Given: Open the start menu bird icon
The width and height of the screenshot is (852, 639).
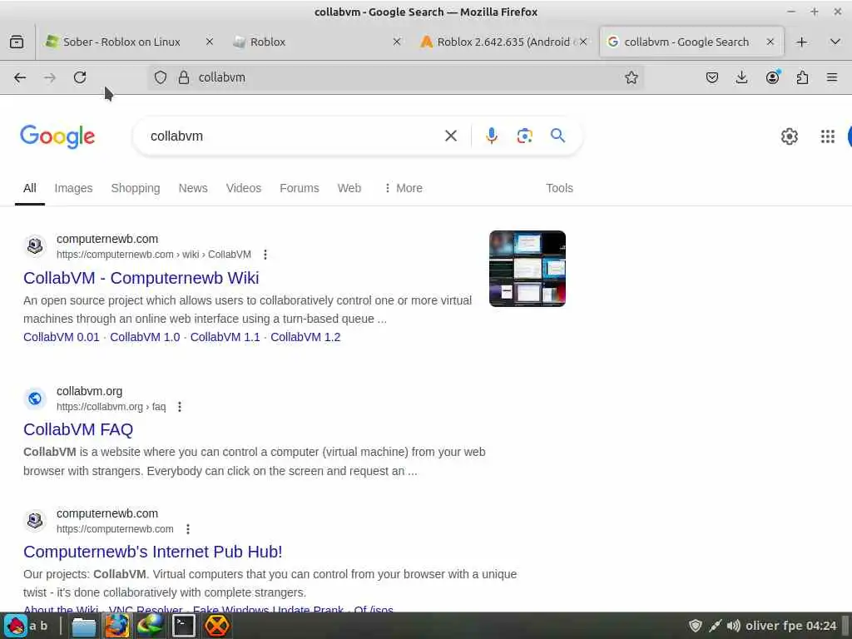Looking at the screenshot, I should [17, 626].
